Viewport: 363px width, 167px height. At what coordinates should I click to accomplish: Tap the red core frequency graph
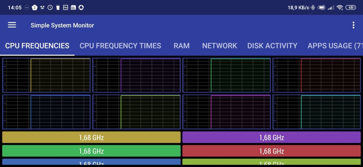[x=317, y=75]
